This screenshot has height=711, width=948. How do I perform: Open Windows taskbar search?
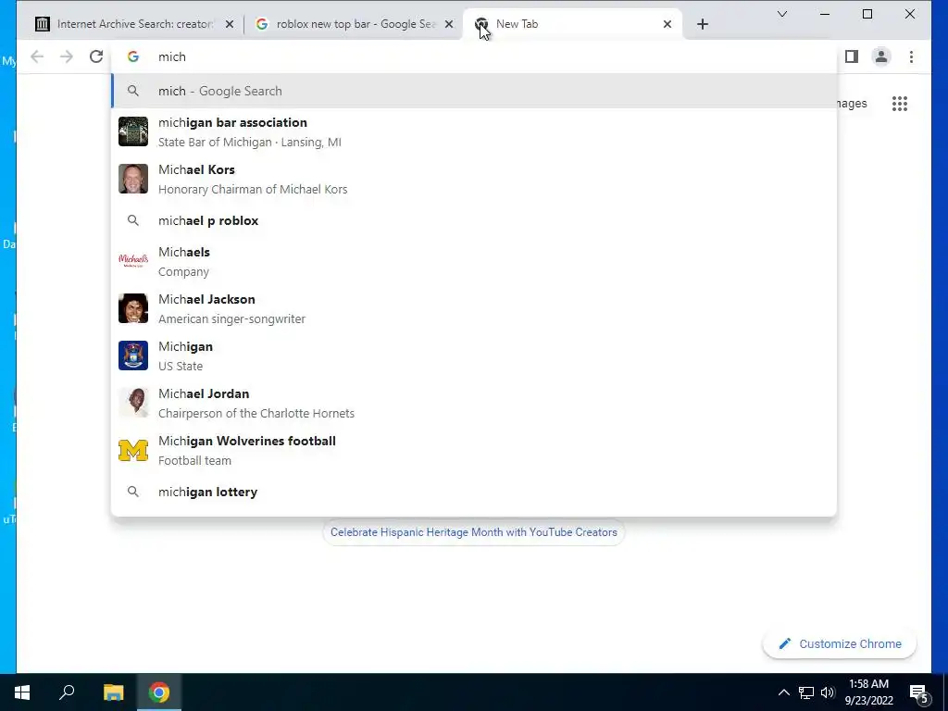(67, 692)
